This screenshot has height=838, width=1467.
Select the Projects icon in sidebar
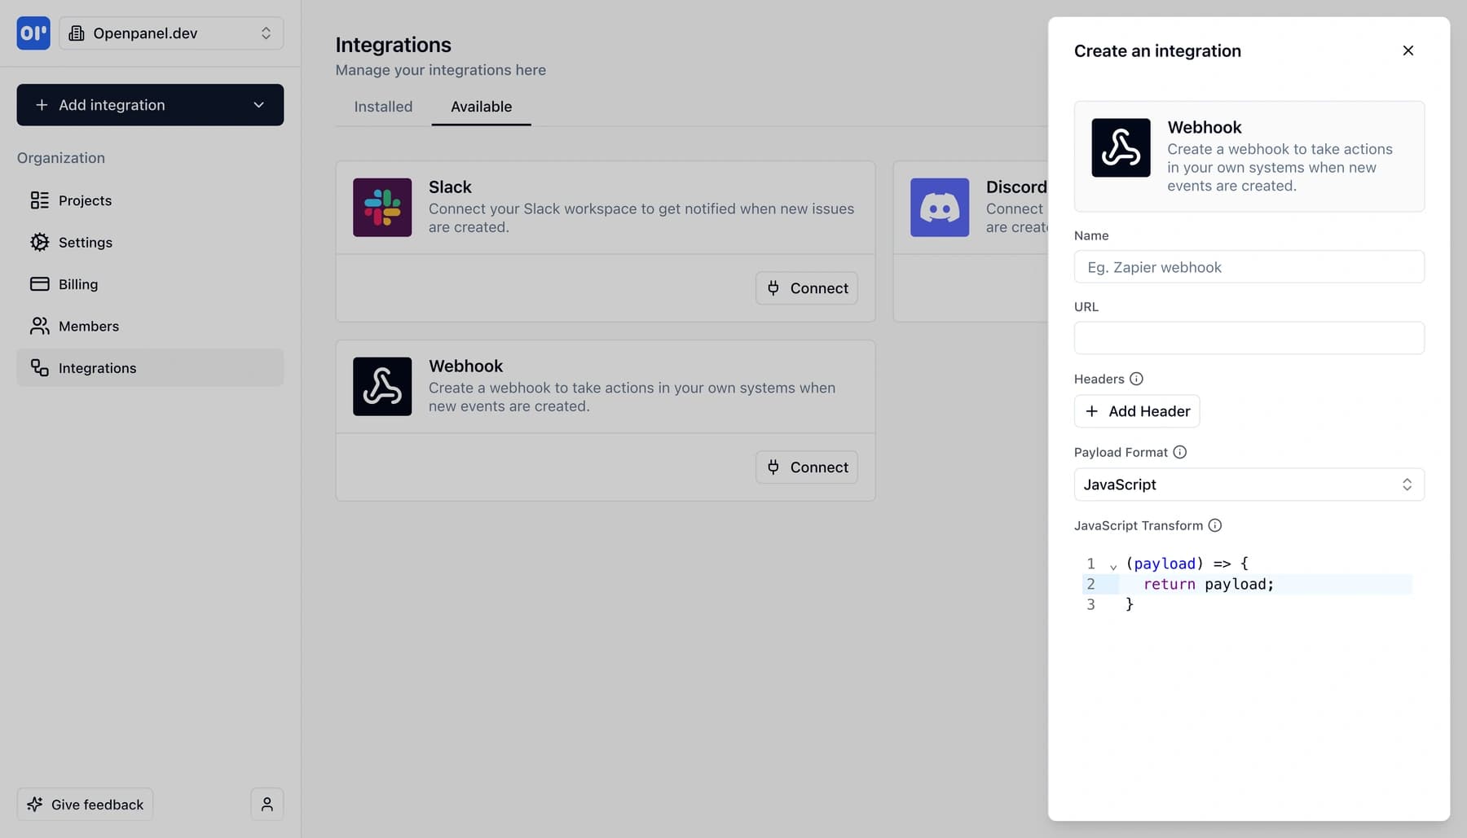click(x=40, y=200)
